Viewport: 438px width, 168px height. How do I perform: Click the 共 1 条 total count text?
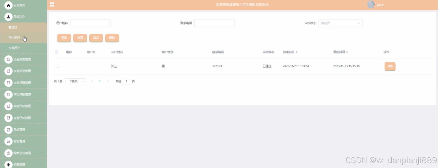58,81
